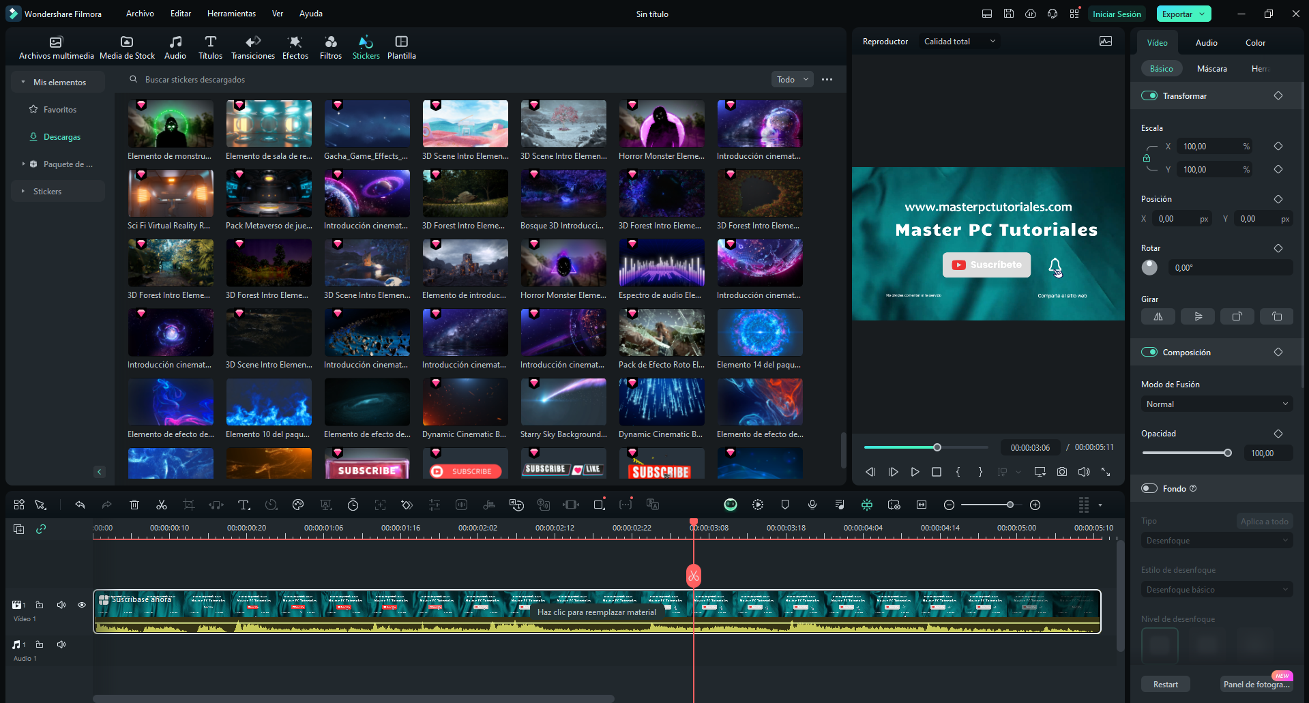This screenshot has width=1309, height=703.
Task: Select the Máscara sub-tab
Action: tap(1211, 69)
